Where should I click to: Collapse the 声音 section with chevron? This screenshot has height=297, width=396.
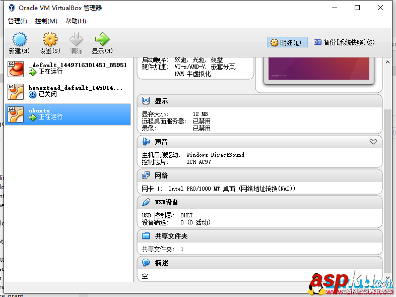coord(373,142)
